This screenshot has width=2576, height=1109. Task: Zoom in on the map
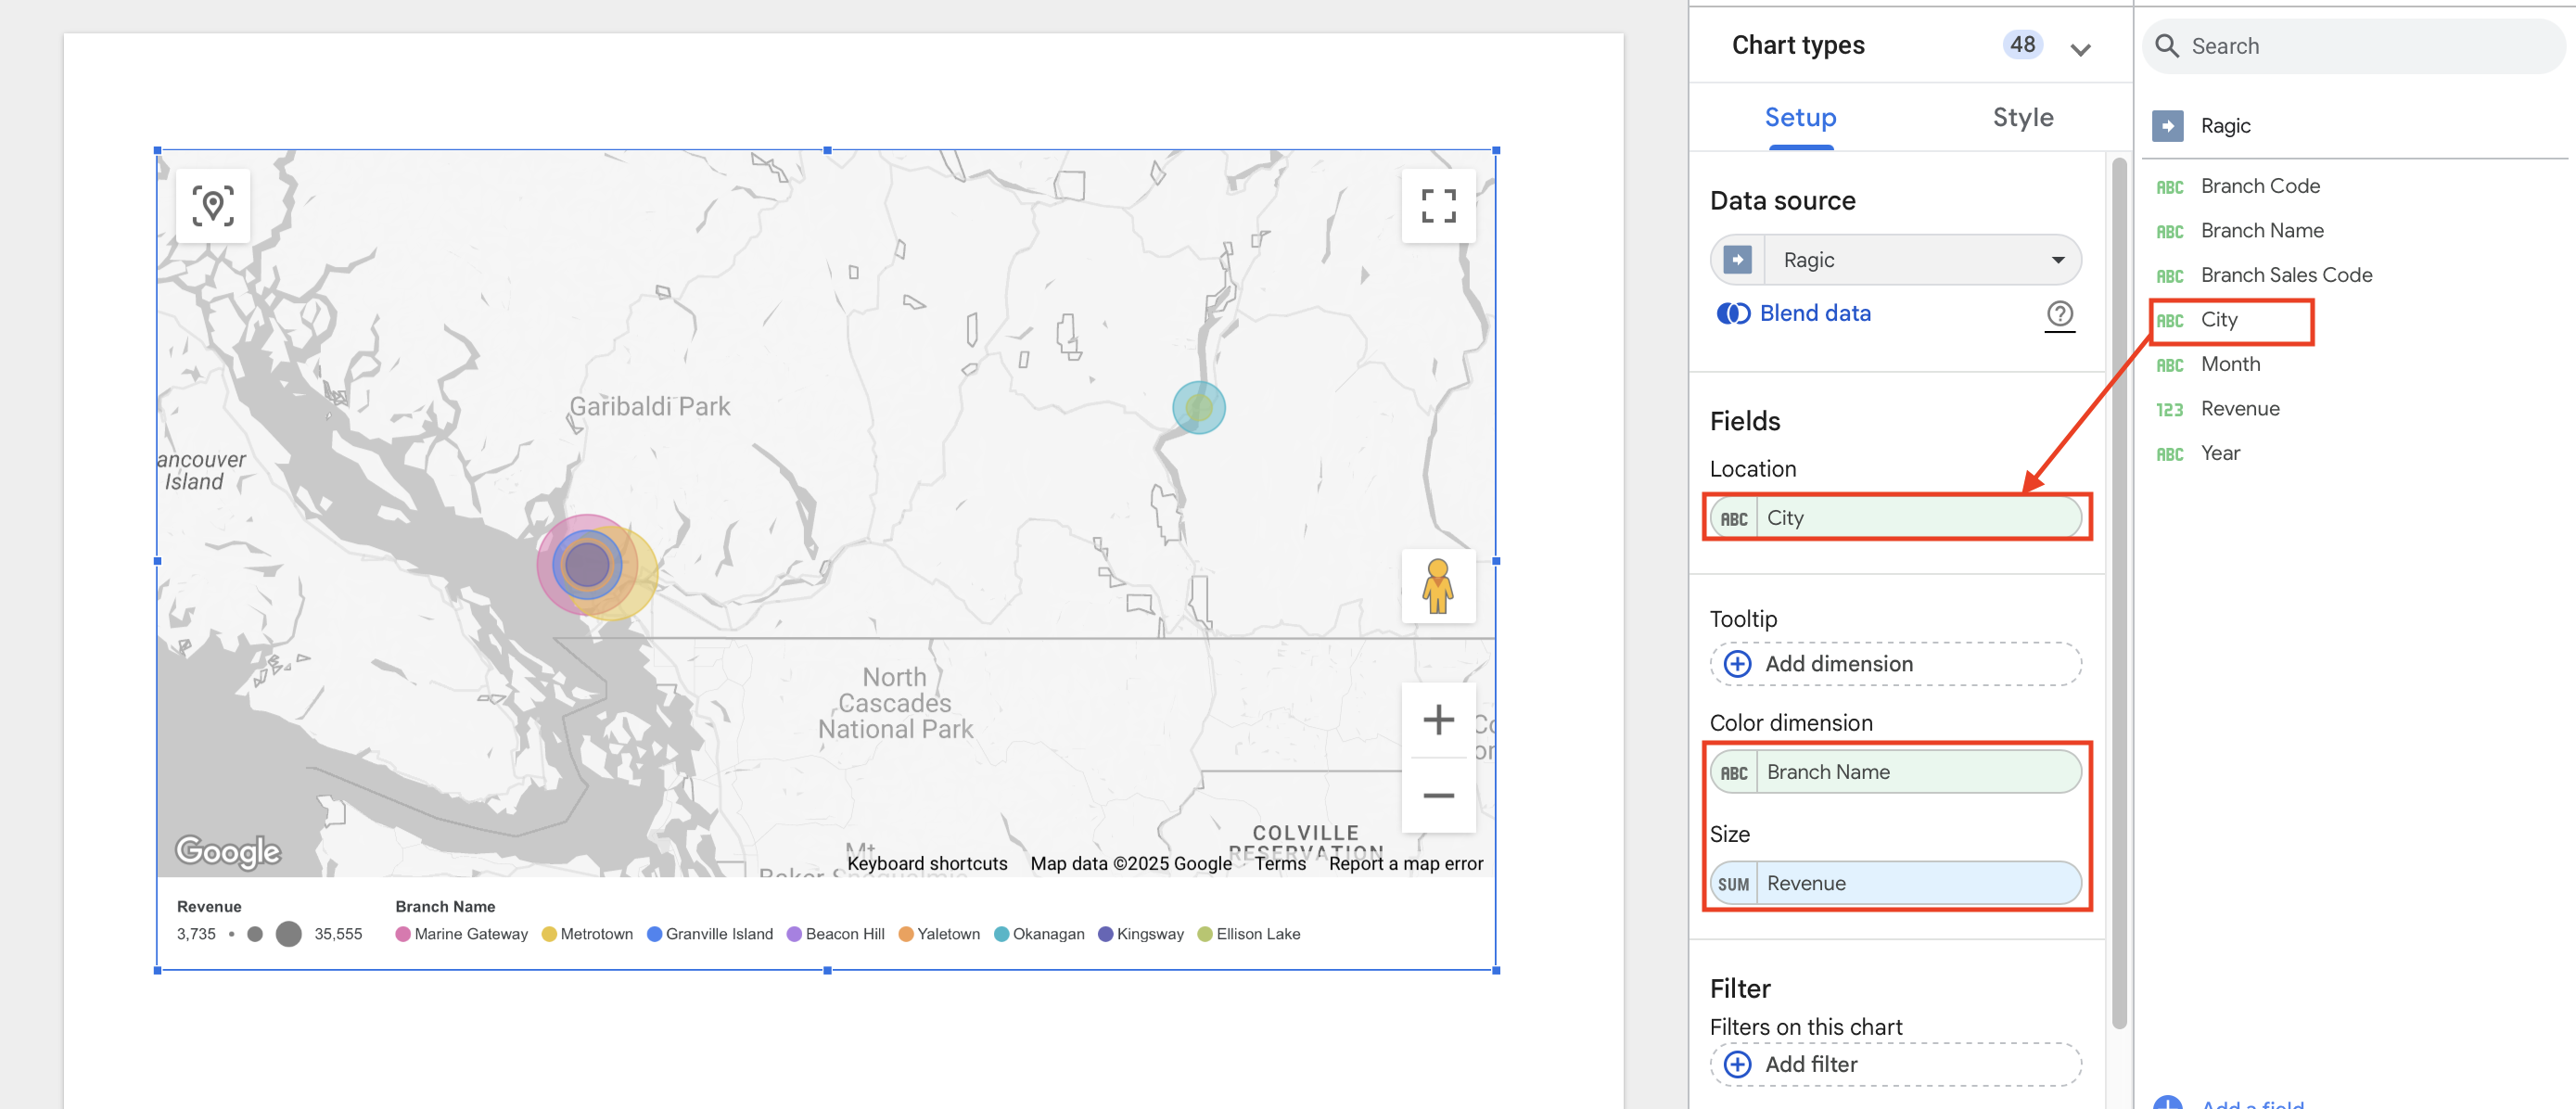tap(1438, 720)
